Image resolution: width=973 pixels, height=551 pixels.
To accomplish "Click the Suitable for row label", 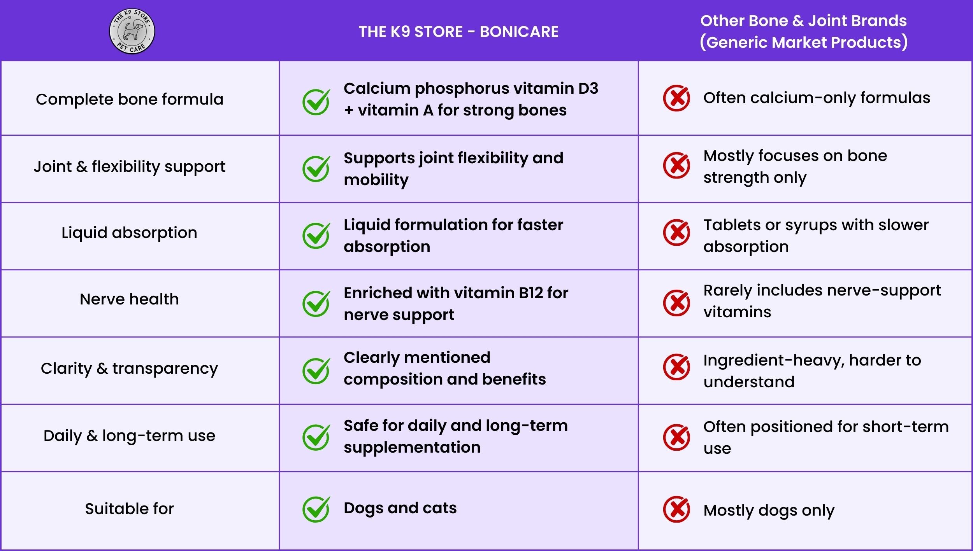I will click(129, 509).
